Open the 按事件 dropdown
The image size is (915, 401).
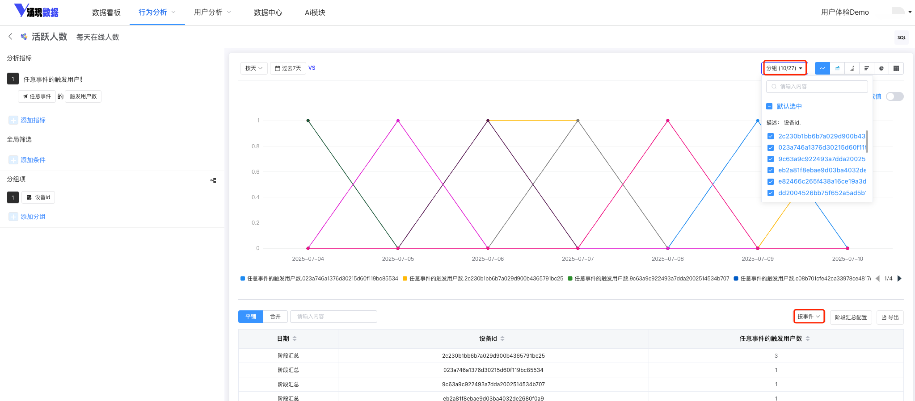[x=809, y=317]
